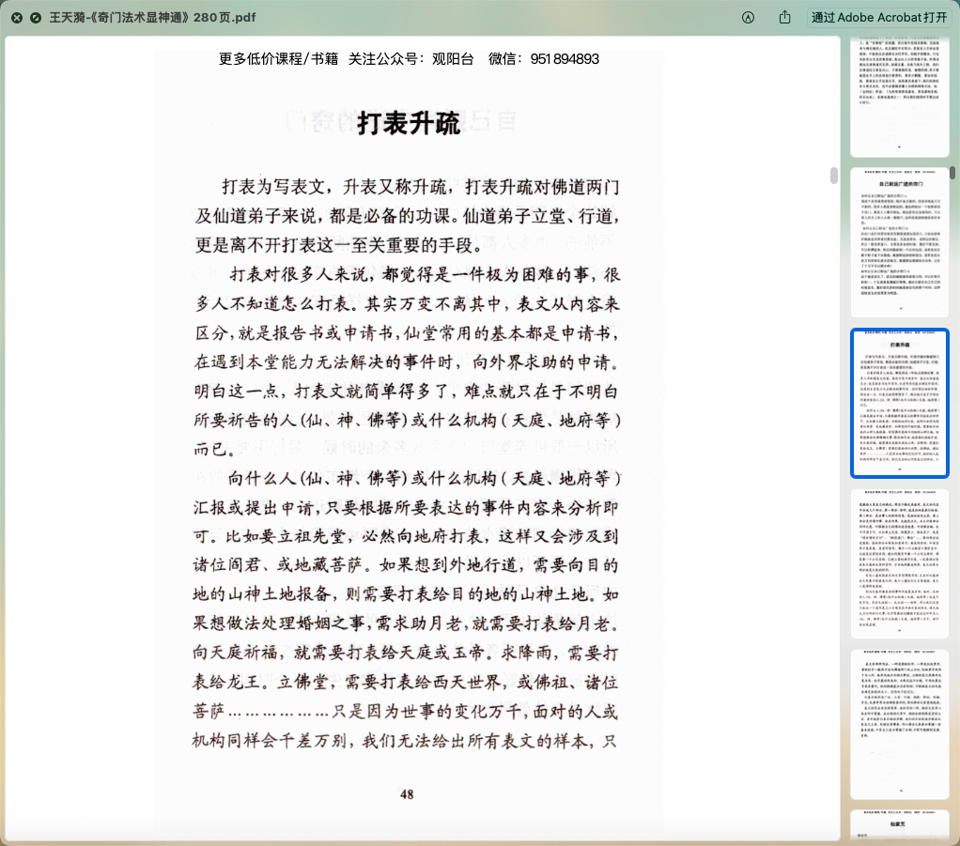This screenshot has width=960, height=846.
Task: Click the paragraph beginning 打表对很多人来说
Action: pos(409,361)
